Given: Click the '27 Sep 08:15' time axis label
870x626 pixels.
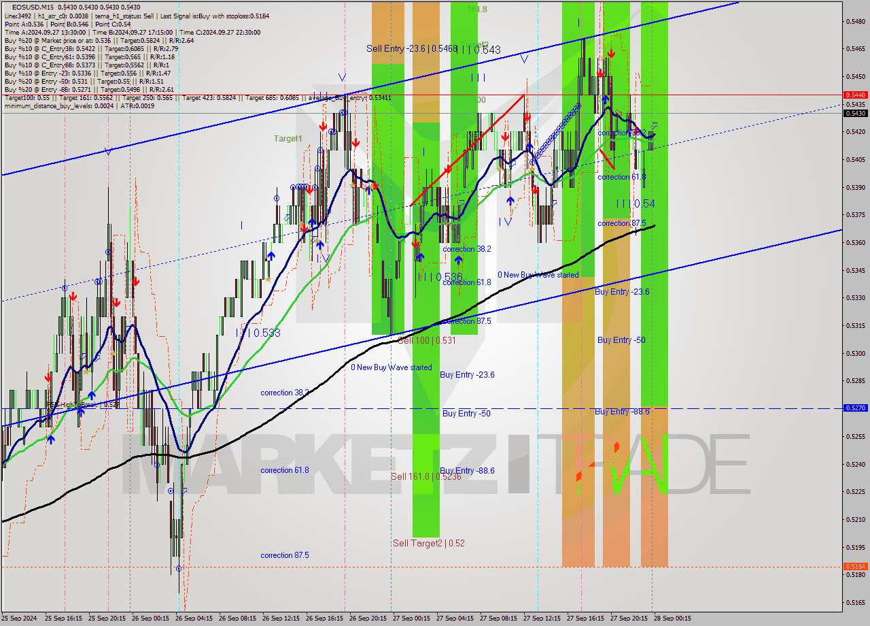Looking at the screenshot, I should pyautogui.click(x=498, y=619).
